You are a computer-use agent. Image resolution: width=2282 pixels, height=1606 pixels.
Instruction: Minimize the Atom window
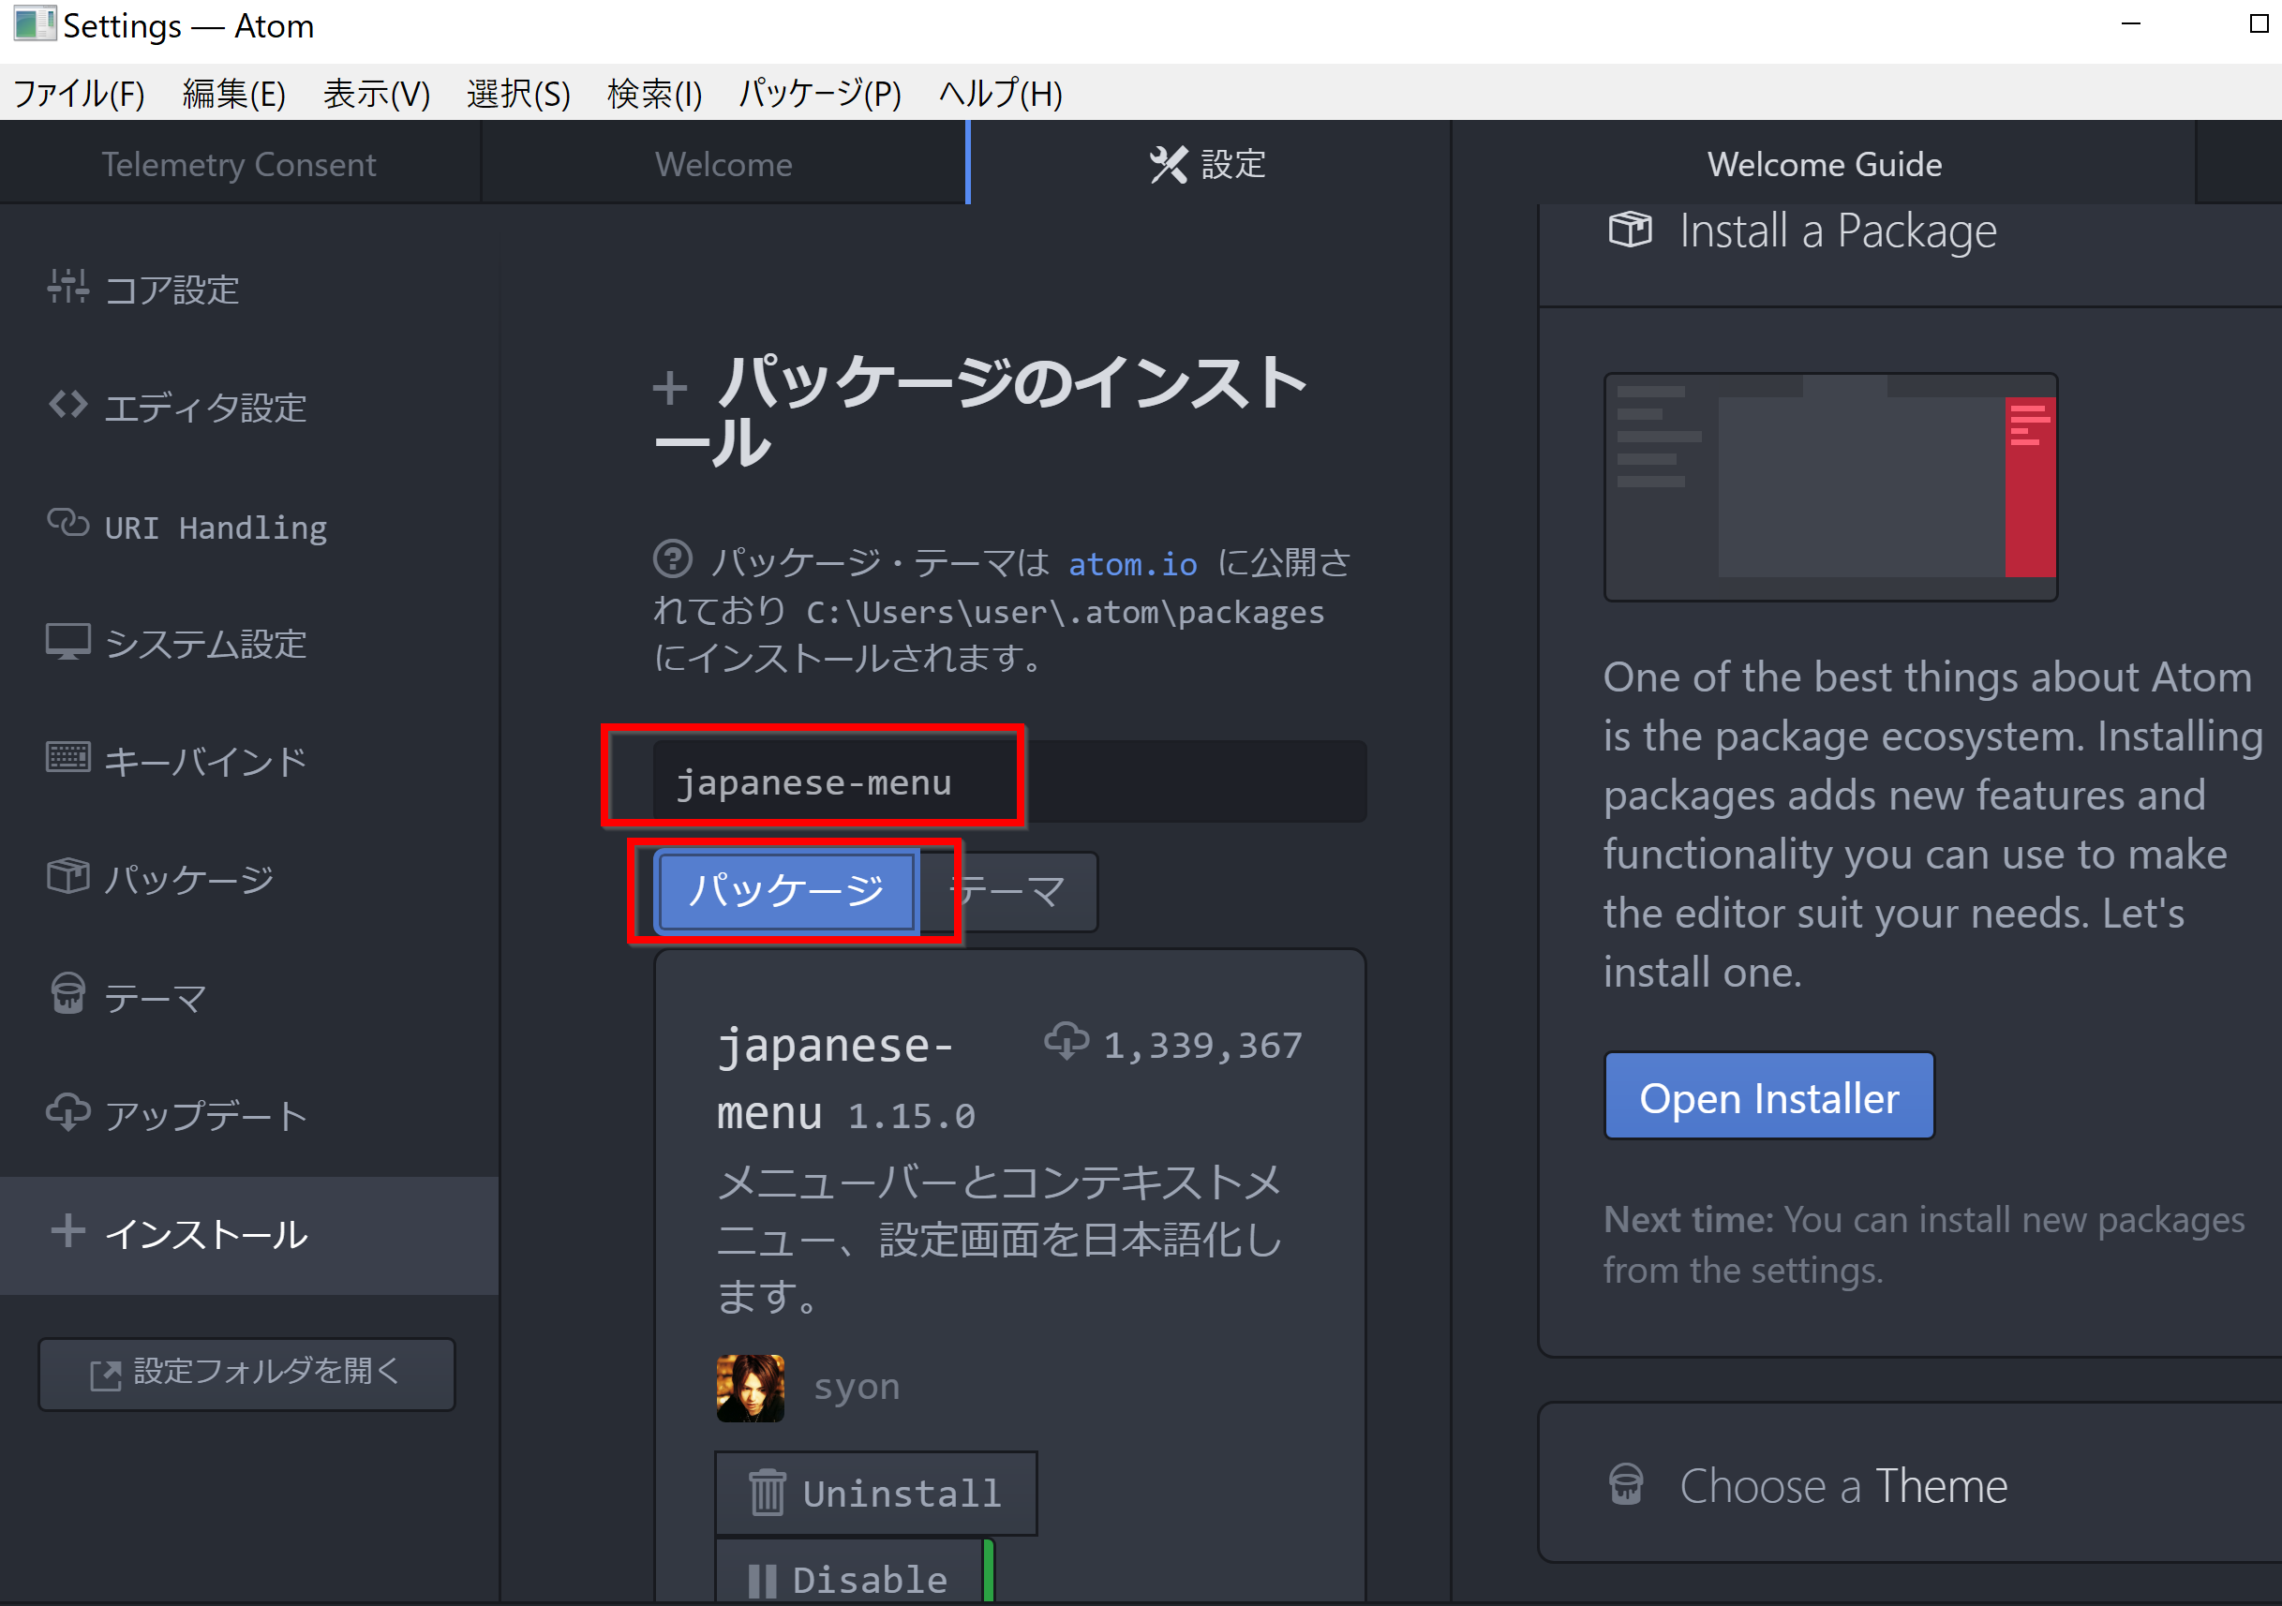tap(2131, 23)
